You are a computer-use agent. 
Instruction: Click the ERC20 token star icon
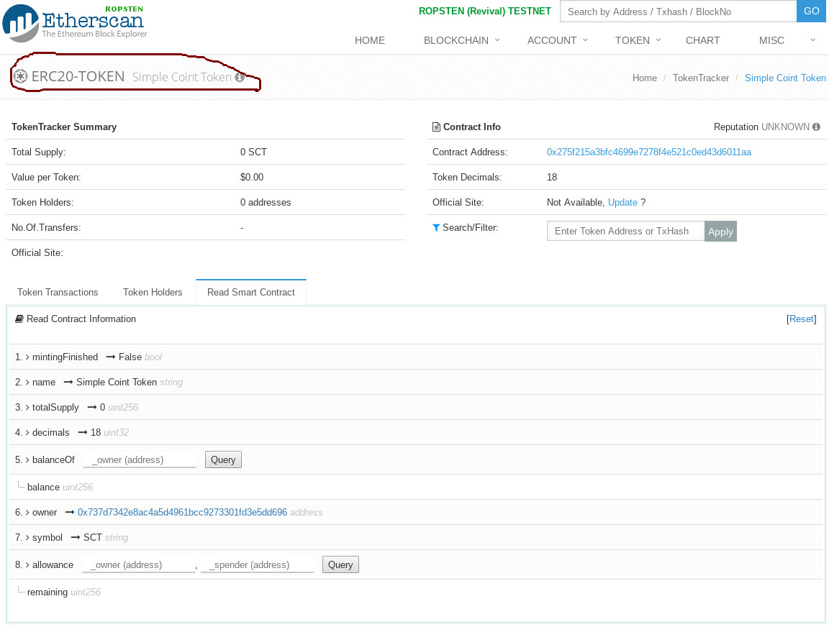[20, 77]
